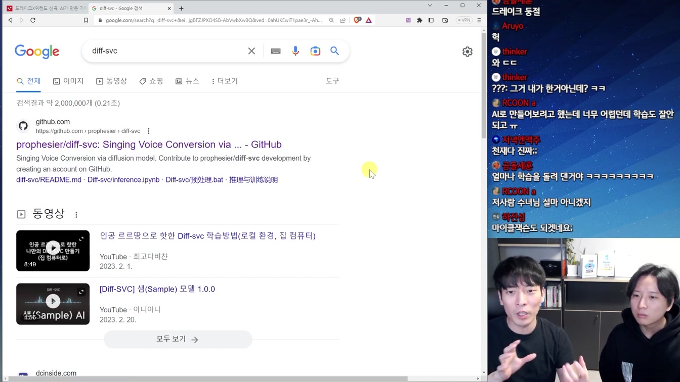Click the purple M extension icon

tap(408, 20)
